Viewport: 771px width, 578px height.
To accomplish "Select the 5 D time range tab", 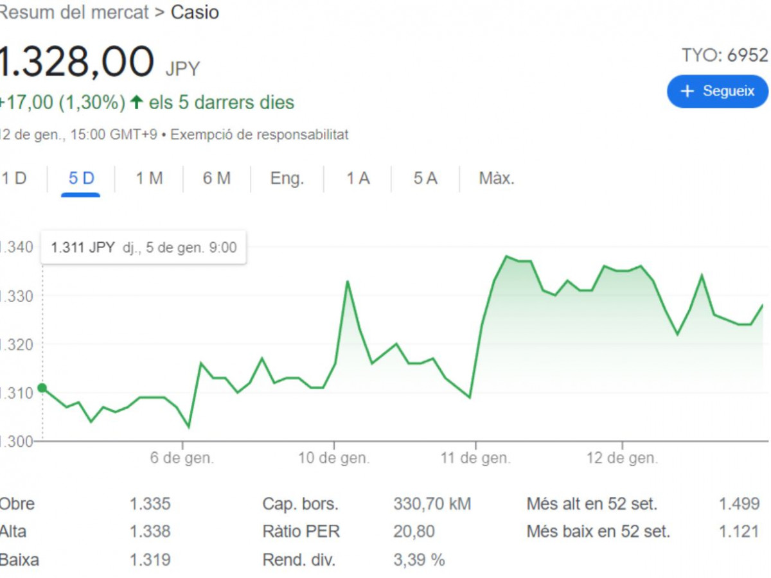I will 81,179.
